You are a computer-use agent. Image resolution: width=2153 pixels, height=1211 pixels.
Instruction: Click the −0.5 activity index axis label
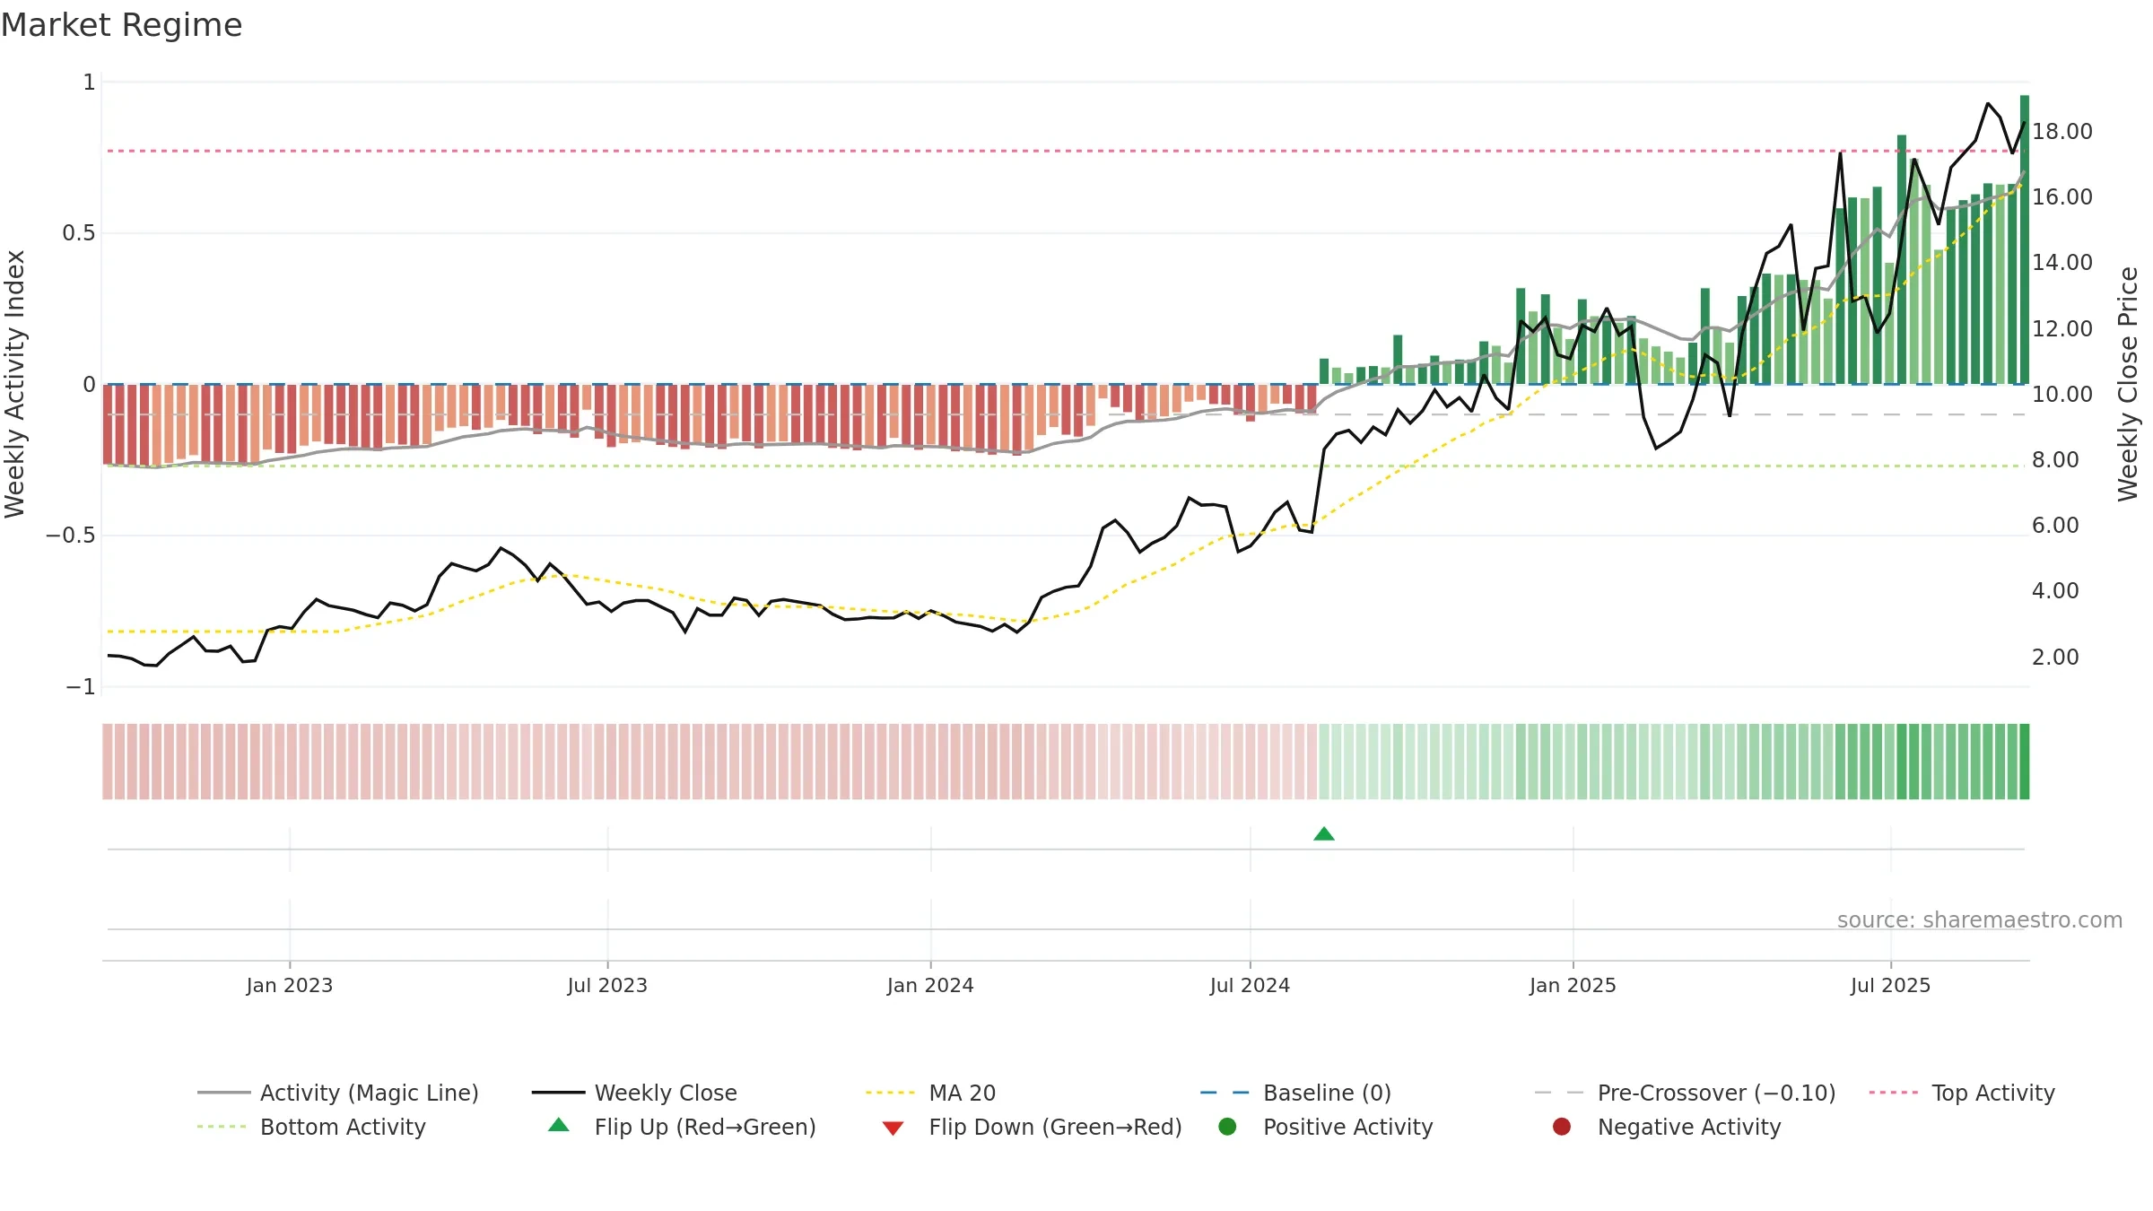(x=70, y=536)
